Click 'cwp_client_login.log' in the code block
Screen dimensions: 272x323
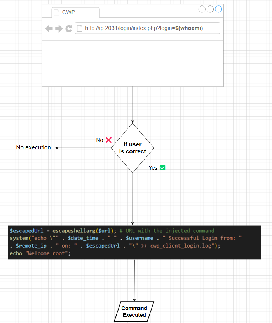coord(181,246)
